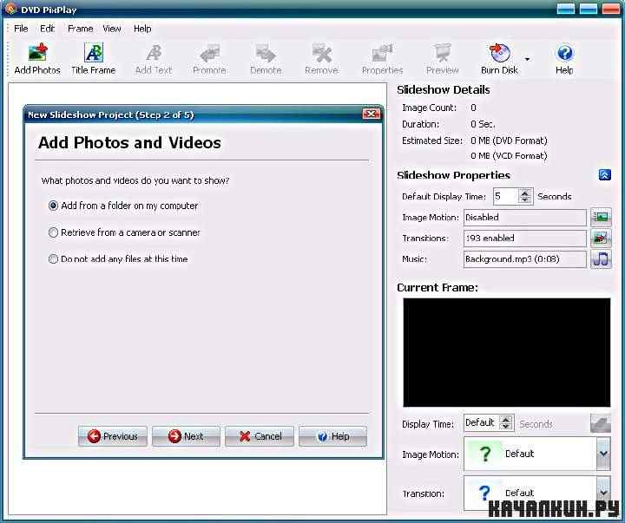Screen dimensions: 625x523
Task: Close the New Slideshow Project dialog
Action: [371, 114]
